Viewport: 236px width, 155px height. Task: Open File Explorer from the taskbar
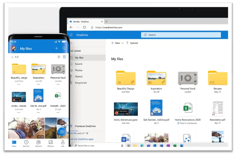click(135, 145)
